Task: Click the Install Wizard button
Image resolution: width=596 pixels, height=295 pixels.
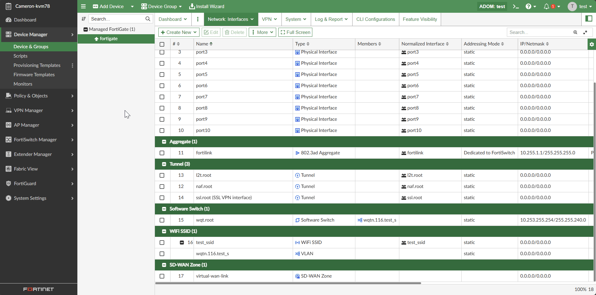Action: (x=207, y=7)
